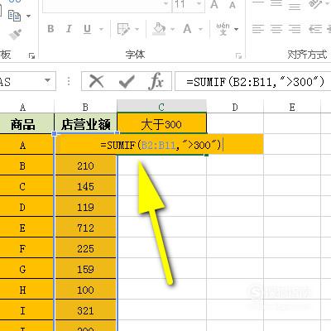
Task: Click into the formula bar text
Action: (255, 82)
